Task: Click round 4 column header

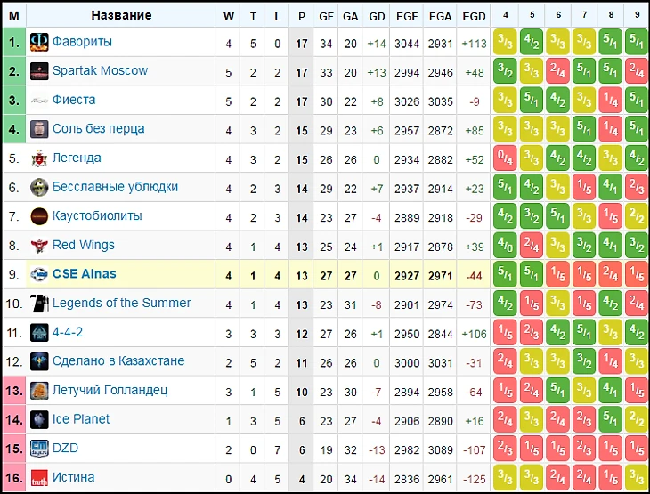Action: coord(506,15)
